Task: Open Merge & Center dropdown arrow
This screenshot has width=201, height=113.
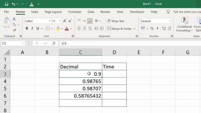Action: [x=135, y=29]
